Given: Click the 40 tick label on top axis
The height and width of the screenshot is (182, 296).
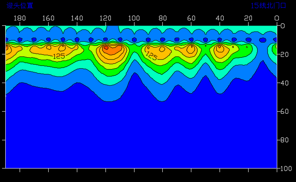Looking at the screenshot, I should pos(220,18).
